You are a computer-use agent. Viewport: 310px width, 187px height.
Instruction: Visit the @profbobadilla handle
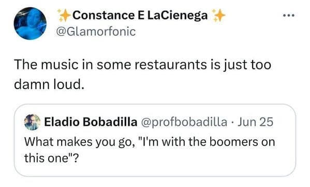[184, 122]
